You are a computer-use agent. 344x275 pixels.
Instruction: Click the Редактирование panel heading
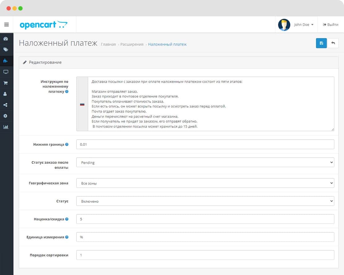45,62
